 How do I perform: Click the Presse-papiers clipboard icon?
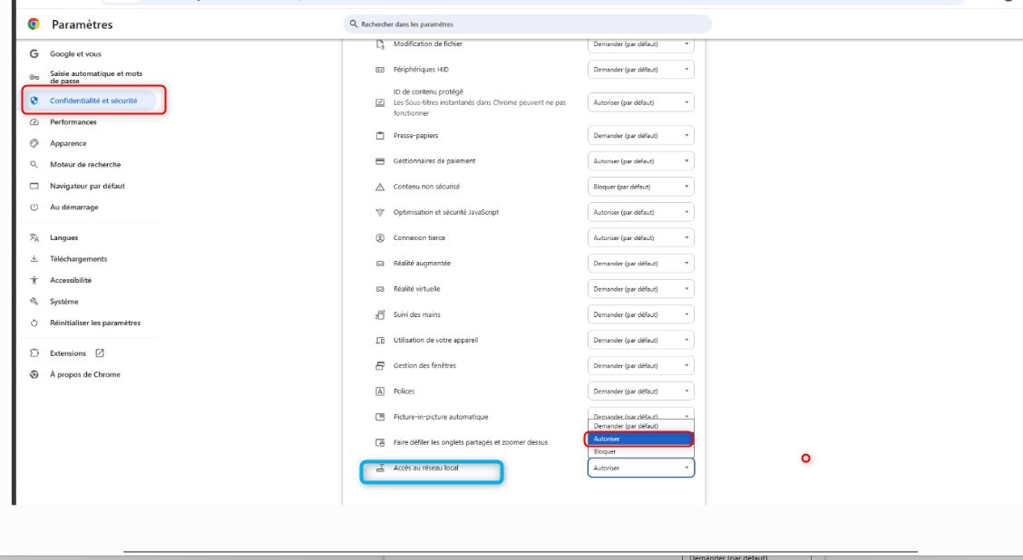pyautogui.click(x=381, y=135)
